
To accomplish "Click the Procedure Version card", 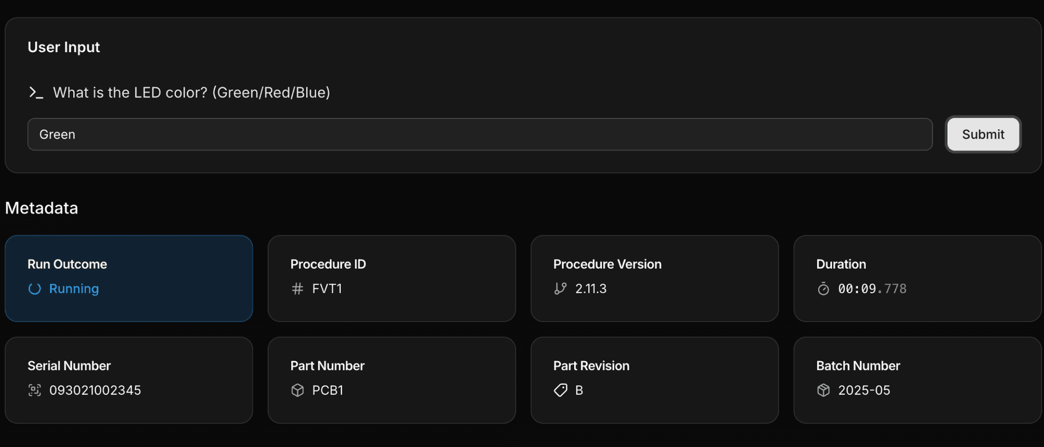I will point(654,278).
